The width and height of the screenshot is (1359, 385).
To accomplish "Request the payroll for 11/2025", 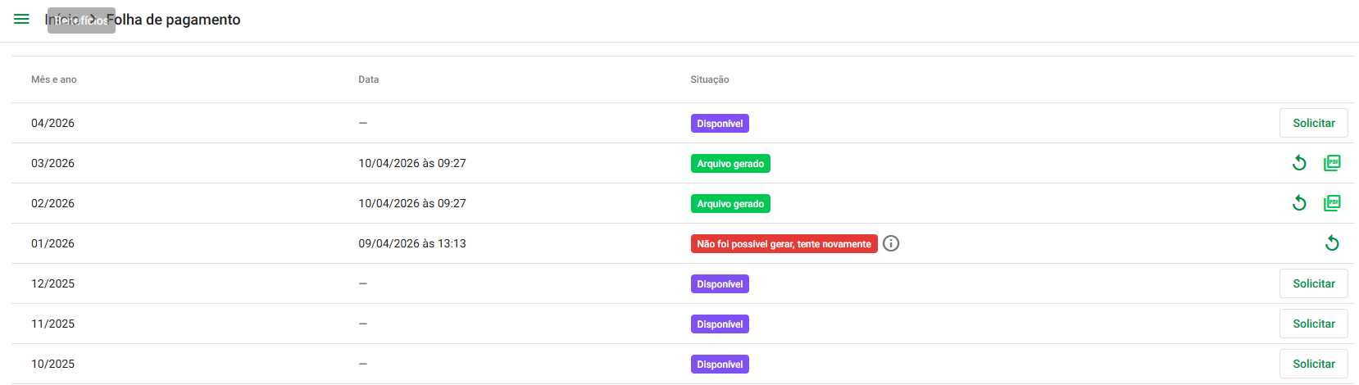I will (1314, 324).
